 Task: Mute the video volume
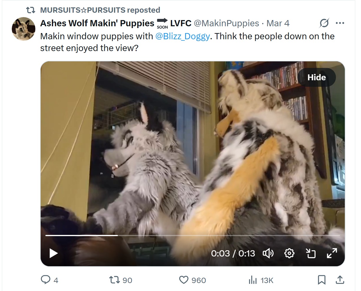click(x=268, y=253)
